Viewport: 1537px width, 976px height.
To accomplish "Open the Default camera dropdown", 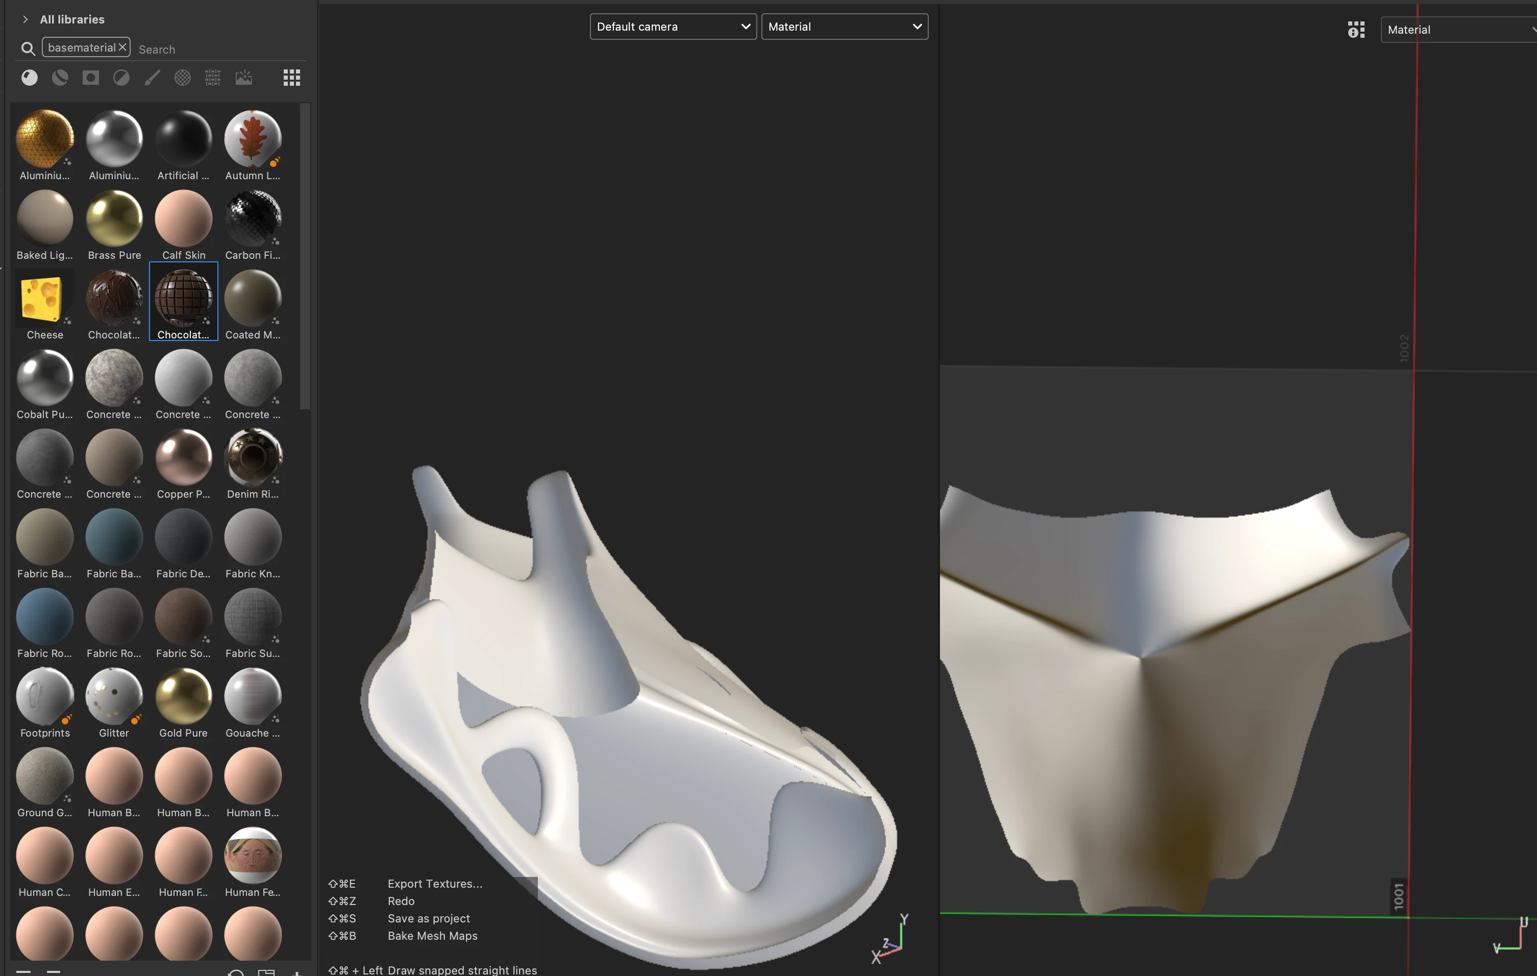I will click(673, 27).
